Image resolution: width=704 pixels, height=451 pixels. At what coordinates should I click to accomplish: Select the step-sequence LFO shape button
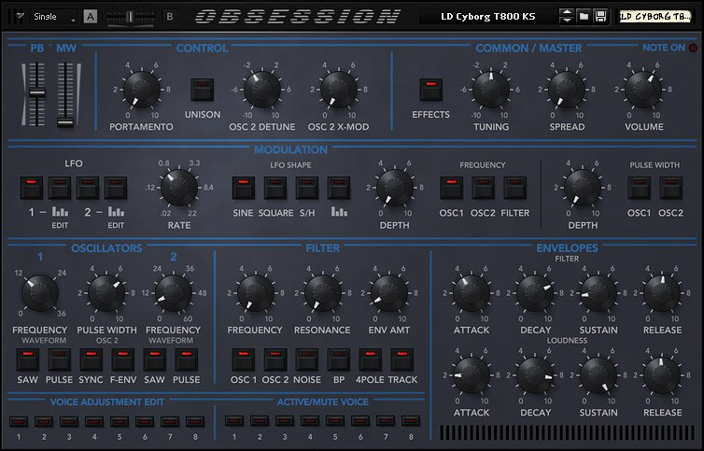tap(339, 188)
